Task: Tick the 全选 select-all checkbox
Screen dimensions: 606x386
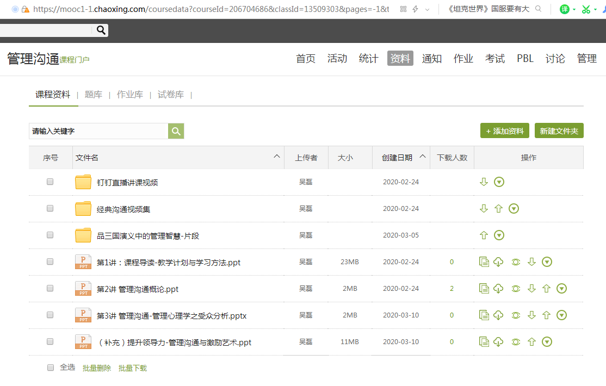Action: pos(51,368)
